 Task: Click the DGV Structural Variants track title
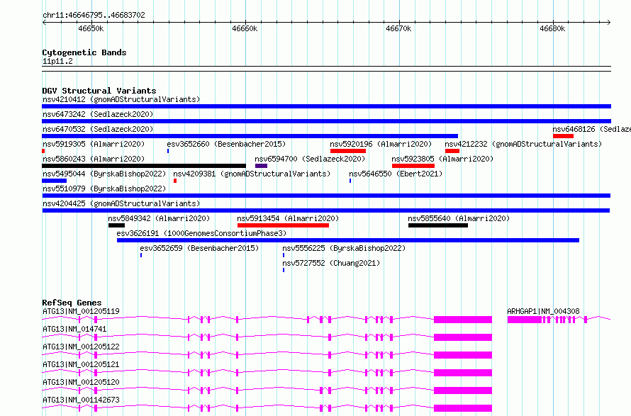[x=99, y=91]
